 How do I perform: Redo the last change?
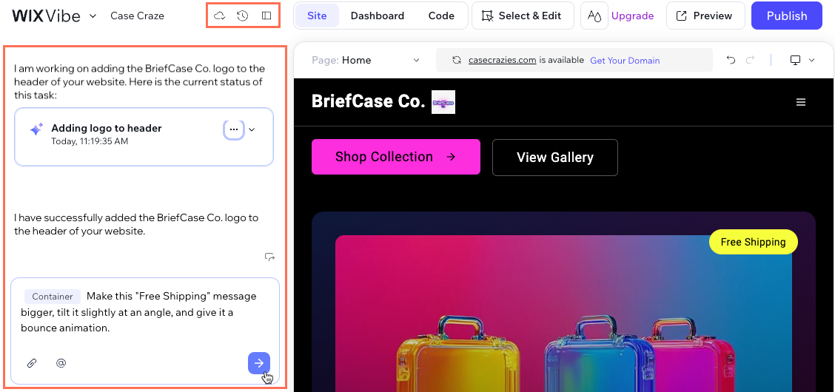pyautogui.click(x=751, y=60)
